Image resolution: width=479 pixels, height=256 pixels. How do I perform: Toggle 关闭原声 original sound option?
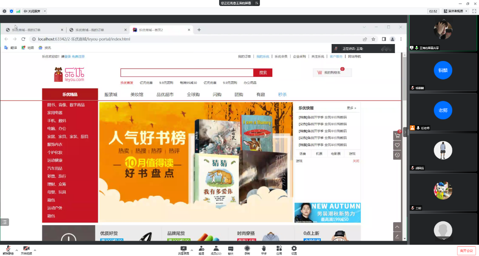click(32, 11)
